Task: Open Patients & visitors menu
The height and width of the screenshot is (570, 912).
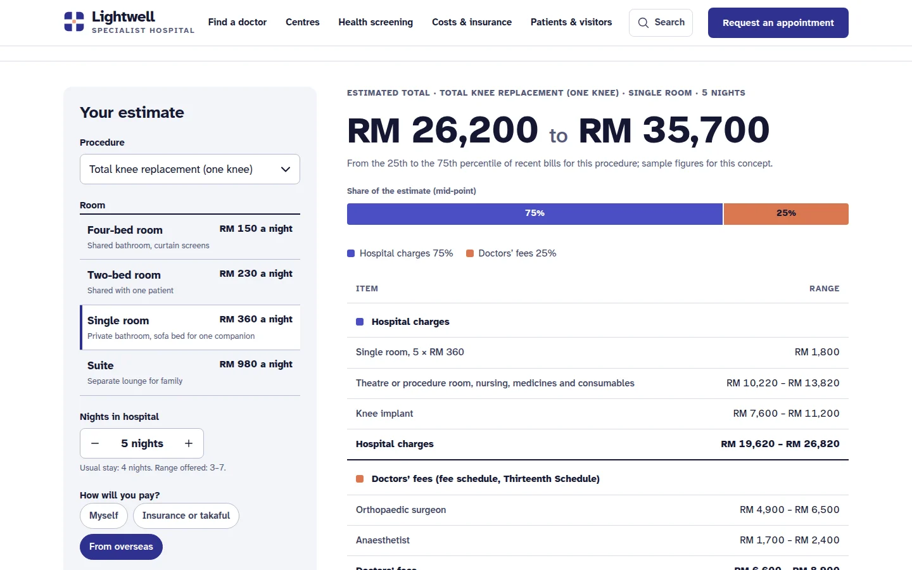Action: [571, 22]
